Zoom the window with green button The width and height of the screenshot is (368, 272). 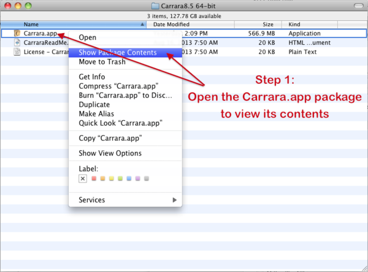click(28, 6)
